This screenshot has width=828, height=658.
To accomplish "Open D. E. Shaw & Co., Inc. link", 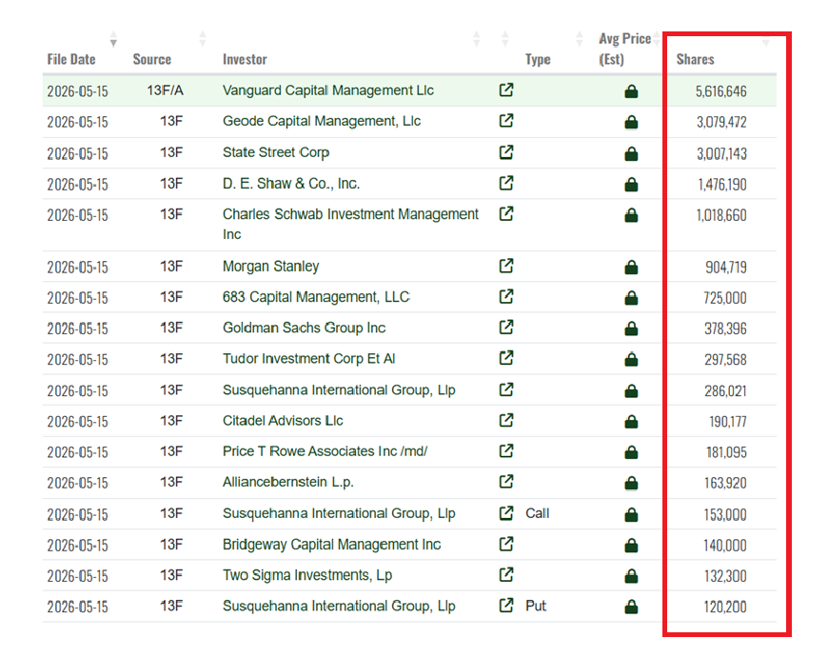I will (x=291, y=184).
